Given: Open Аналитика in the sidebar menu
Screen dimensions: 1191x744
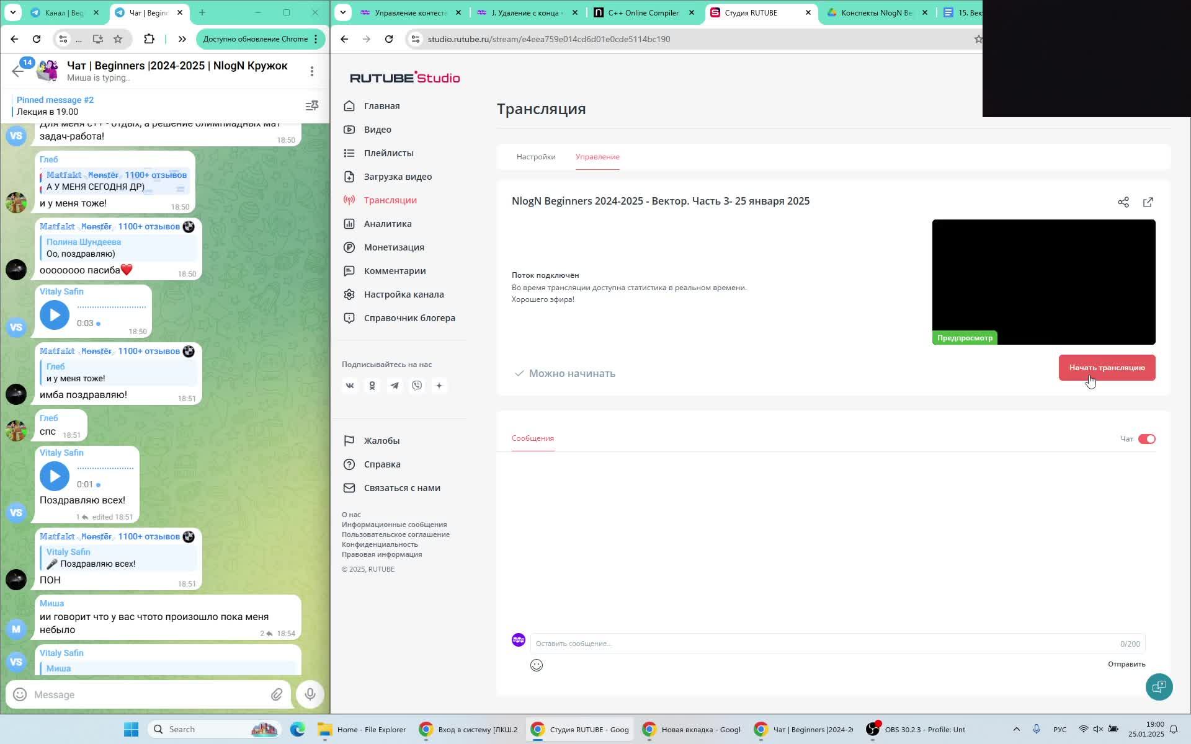Looking at the screenshot, I should (388, 224).
